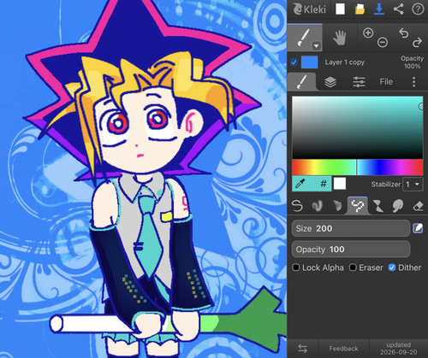Select the white secondary color swatch
The width and height of the screenshot is (428, 358).
340,184
